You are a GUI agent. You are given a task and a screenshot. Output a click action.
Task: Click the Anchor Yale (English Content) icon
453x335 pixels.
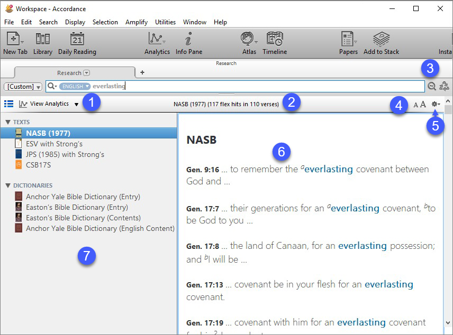point(19,228)
